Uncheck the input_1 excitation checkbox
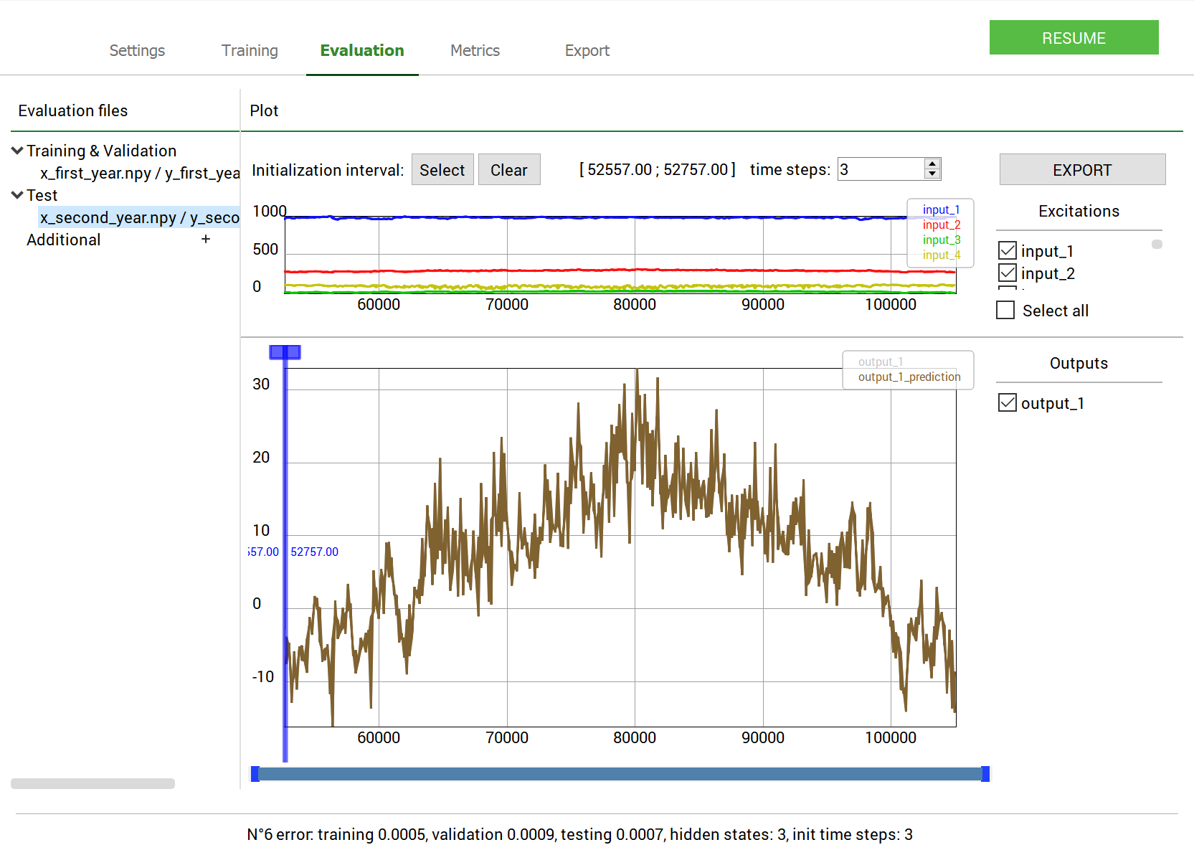1194x850 pixels. 1008,250
